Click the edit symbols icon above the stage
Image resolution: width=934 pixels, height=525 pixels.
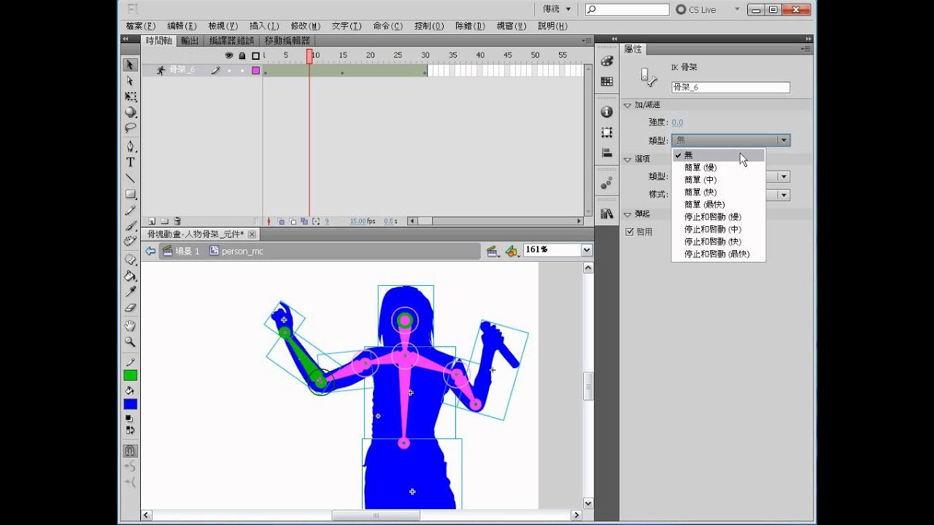[x=512, y=251]
